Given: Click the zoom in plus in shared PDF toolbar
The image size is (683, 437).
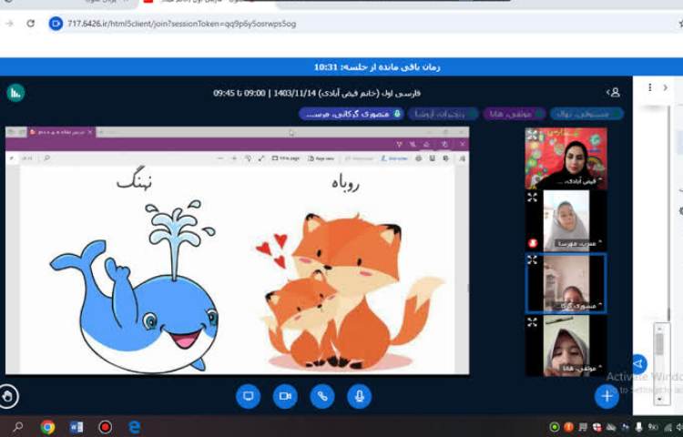Looking at the screenshot, I should [x=234, y=158].
